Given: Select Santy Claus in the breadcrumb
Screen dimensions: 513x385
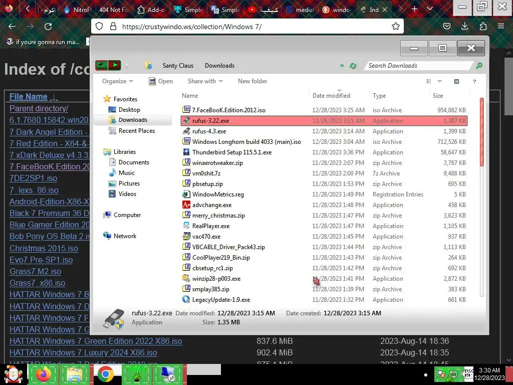Looking at the screenshot, I should point(178,66).
